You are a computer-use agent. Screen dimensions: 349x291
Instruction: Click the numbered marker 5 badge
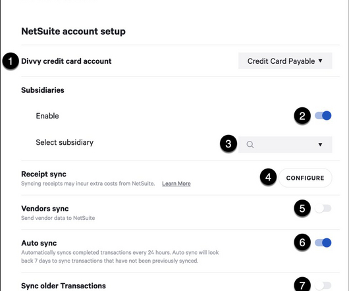click(x=302, y=208)
